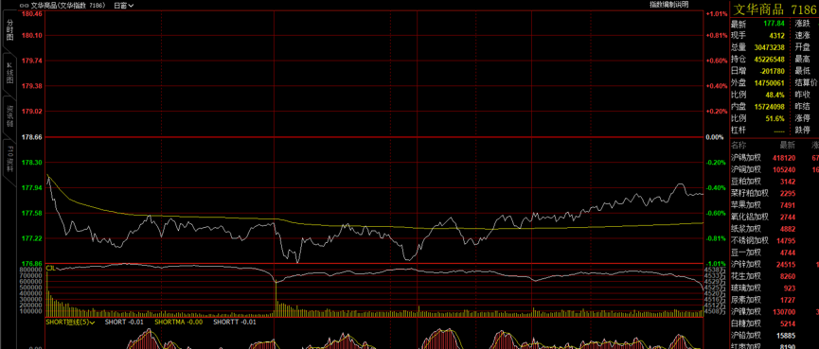Click the 外盘 value 14750061
Image resolution: width=819 pixels, height=349 pixels.
770,83
